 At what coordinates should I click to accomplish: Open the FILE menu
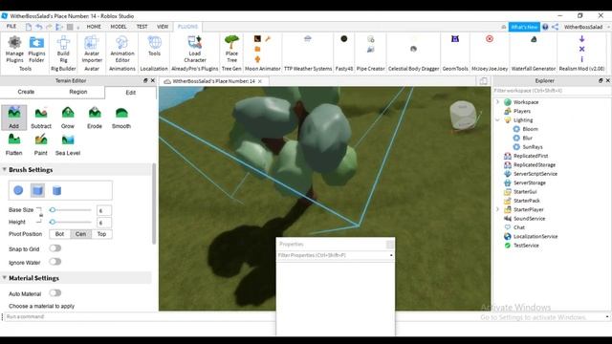(x=11, y=27)
